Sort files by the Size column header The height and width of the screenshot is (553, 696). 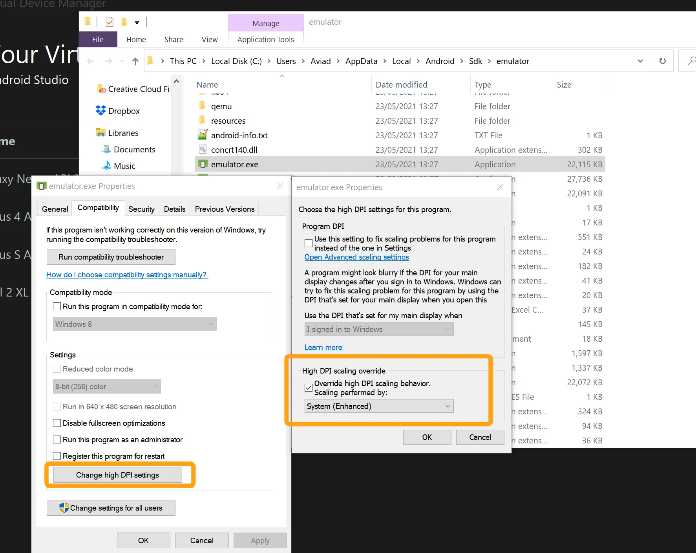click(x=564, y=84)
